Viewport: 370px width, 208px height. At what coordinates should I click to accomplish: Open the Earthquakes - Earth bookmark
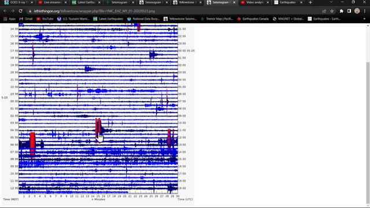coord(324,18)
